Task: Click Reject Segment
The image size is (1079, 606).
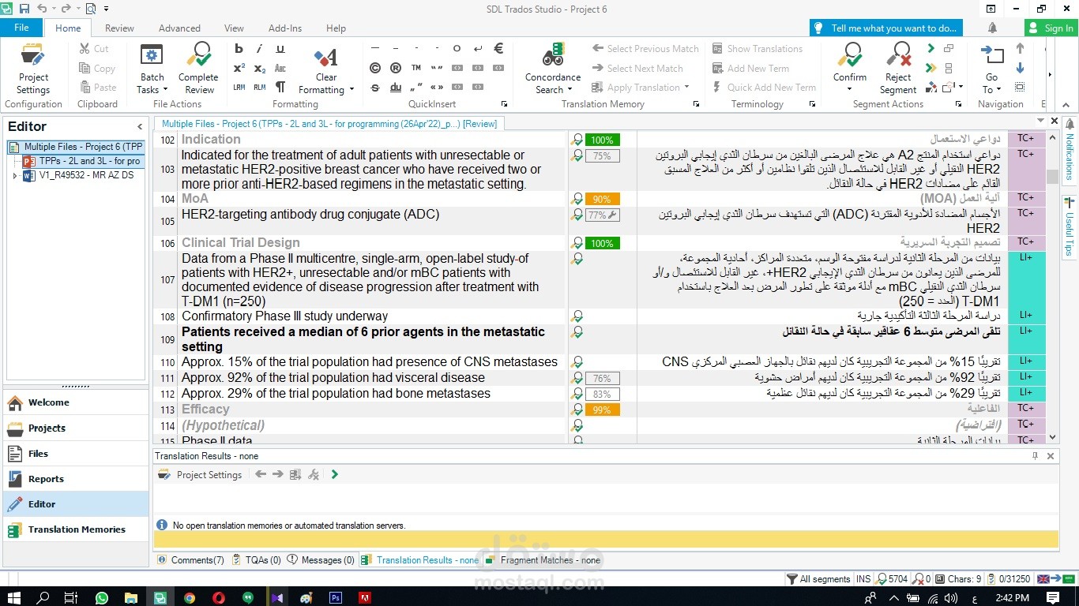Action: (x=898, y=68)
